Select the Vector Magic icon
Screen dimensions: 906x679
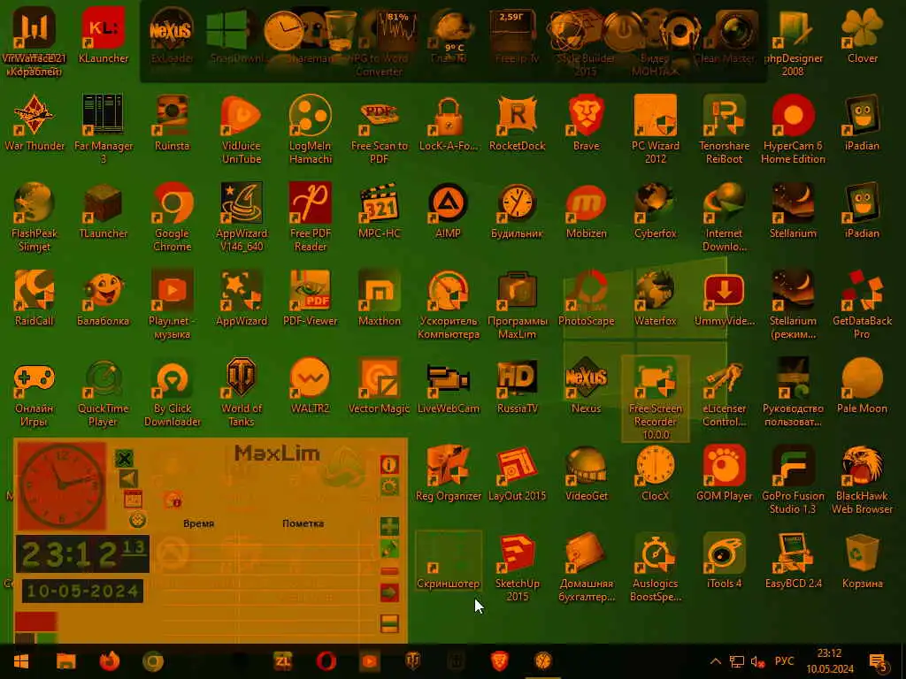point(379,385)
